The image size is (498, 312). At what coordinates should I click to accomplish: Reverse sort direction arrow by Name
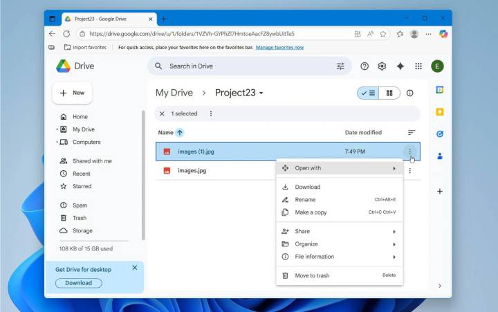(180, 133)
